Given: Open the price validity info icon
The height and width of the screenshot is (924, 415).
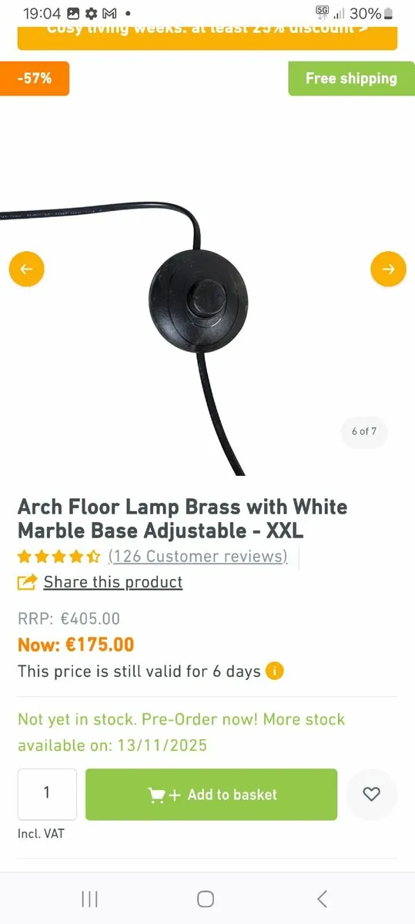Looking at the screenshot, I should tap(275, 671).
